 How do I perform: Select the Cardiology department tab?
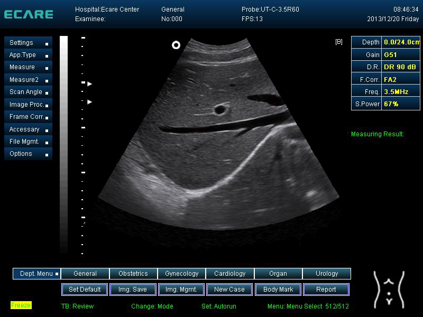click(230, 274)
